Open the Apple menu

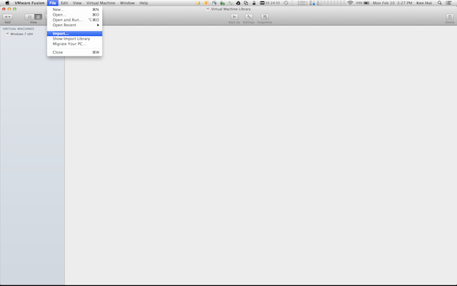point(7,3)
